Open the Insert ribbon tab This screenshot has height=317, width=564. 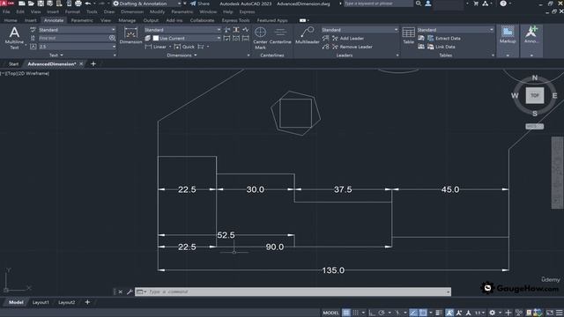[31, 20]
